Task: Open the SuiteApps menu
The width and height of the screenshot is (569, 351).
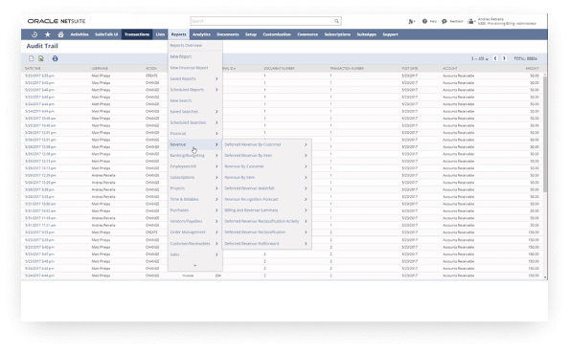Action: [x=367, y=34]
